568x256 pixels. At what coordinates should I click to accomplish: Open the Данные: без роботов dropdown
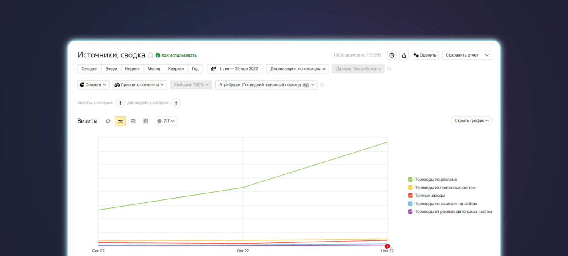click(x=359, y=68)
